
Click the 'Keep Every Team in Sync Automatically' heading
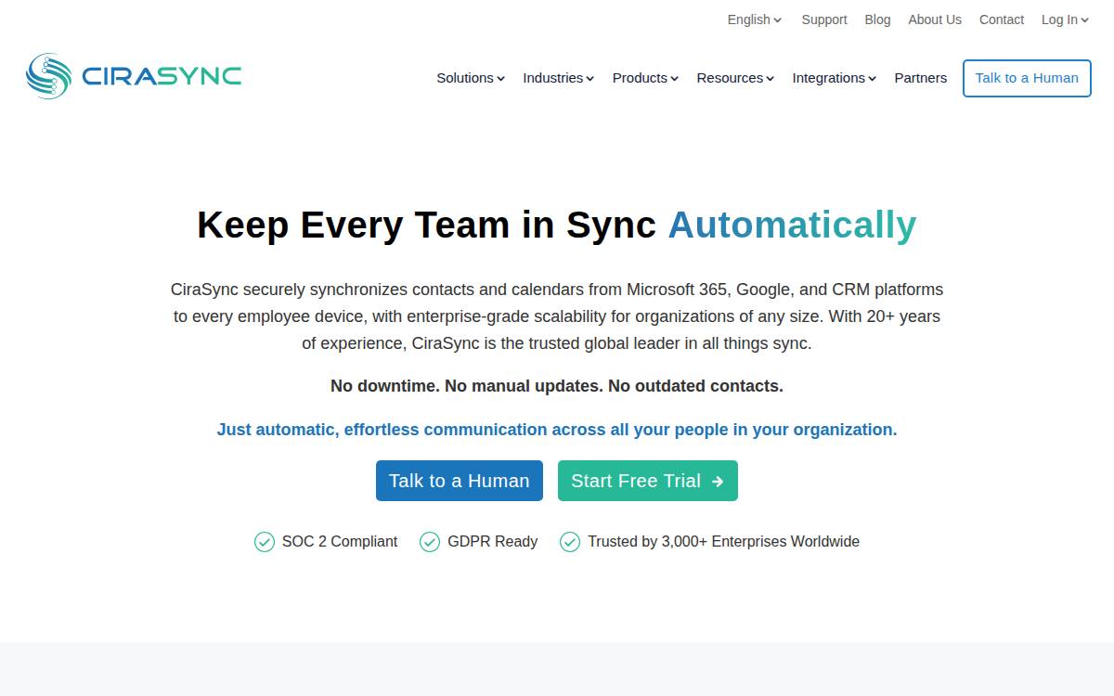(x=557, y=226)
